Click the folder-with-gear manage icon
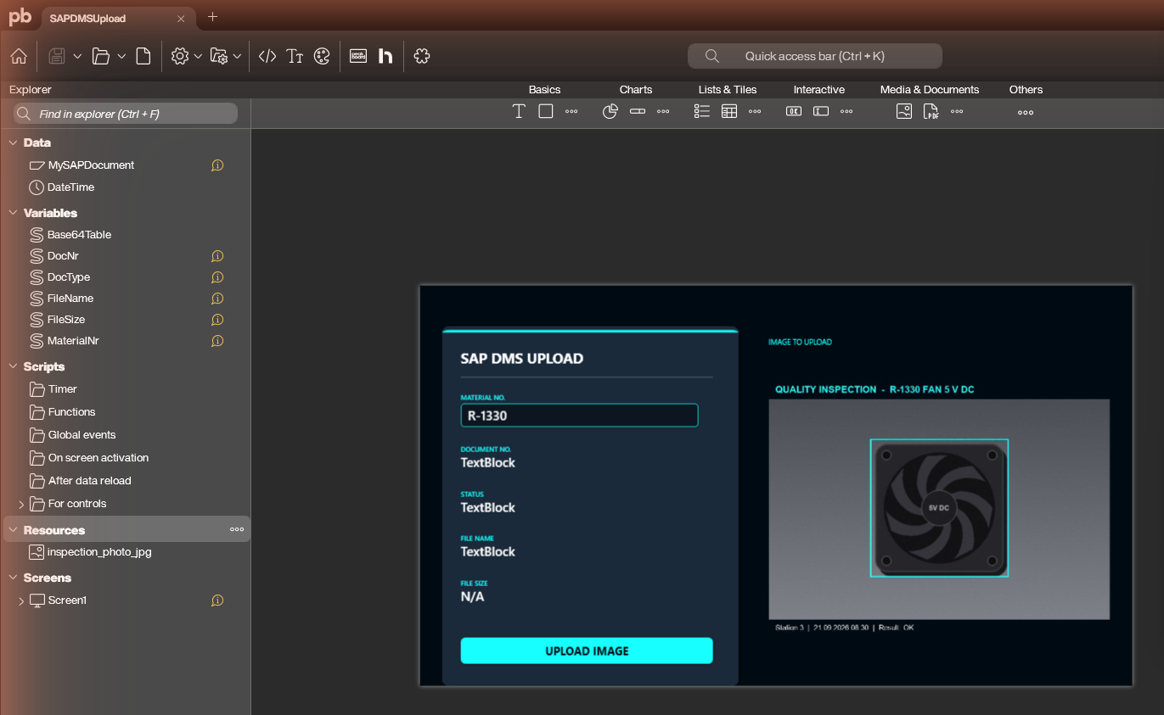 pyautogui.click(x=219, y=57)
